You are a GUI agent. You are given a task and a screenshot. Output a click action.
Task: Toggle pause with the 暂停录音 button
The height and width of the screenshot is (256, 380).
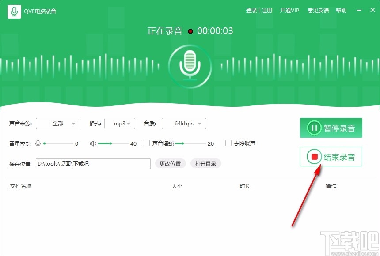331,128
